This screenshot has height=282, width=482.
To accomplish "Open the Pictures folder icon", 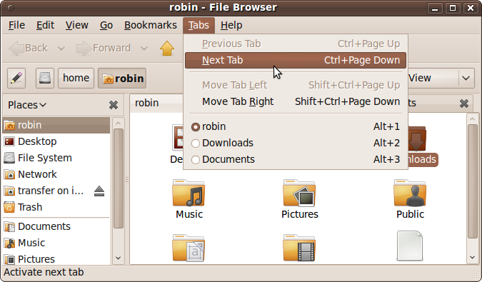I will point(299,193).
